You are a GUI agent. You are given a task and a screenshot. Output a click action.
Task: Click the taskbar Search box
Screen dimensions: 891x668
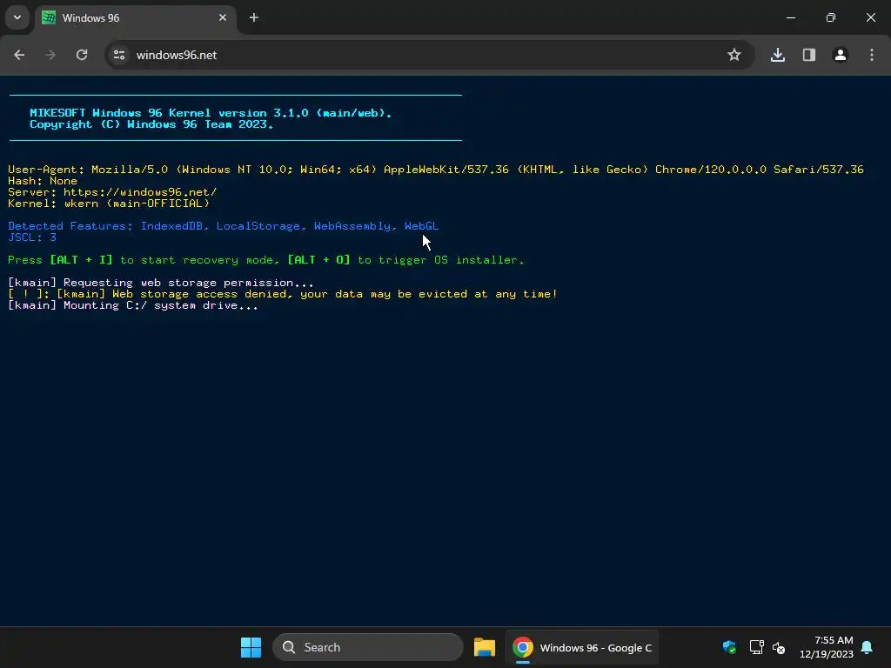[x=368, y=647]
